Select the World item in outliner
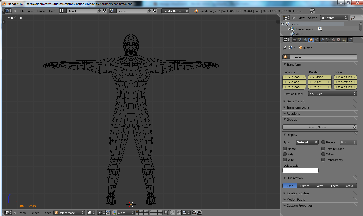The image size is (363, 216). point(299,34)
